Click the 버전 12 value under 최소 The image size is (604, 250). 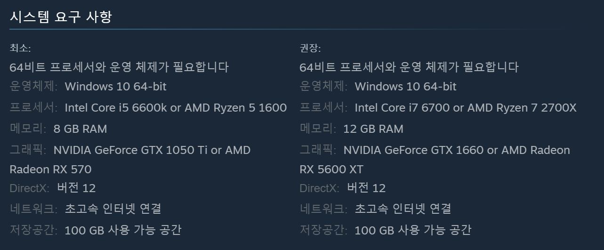point(76,188)
